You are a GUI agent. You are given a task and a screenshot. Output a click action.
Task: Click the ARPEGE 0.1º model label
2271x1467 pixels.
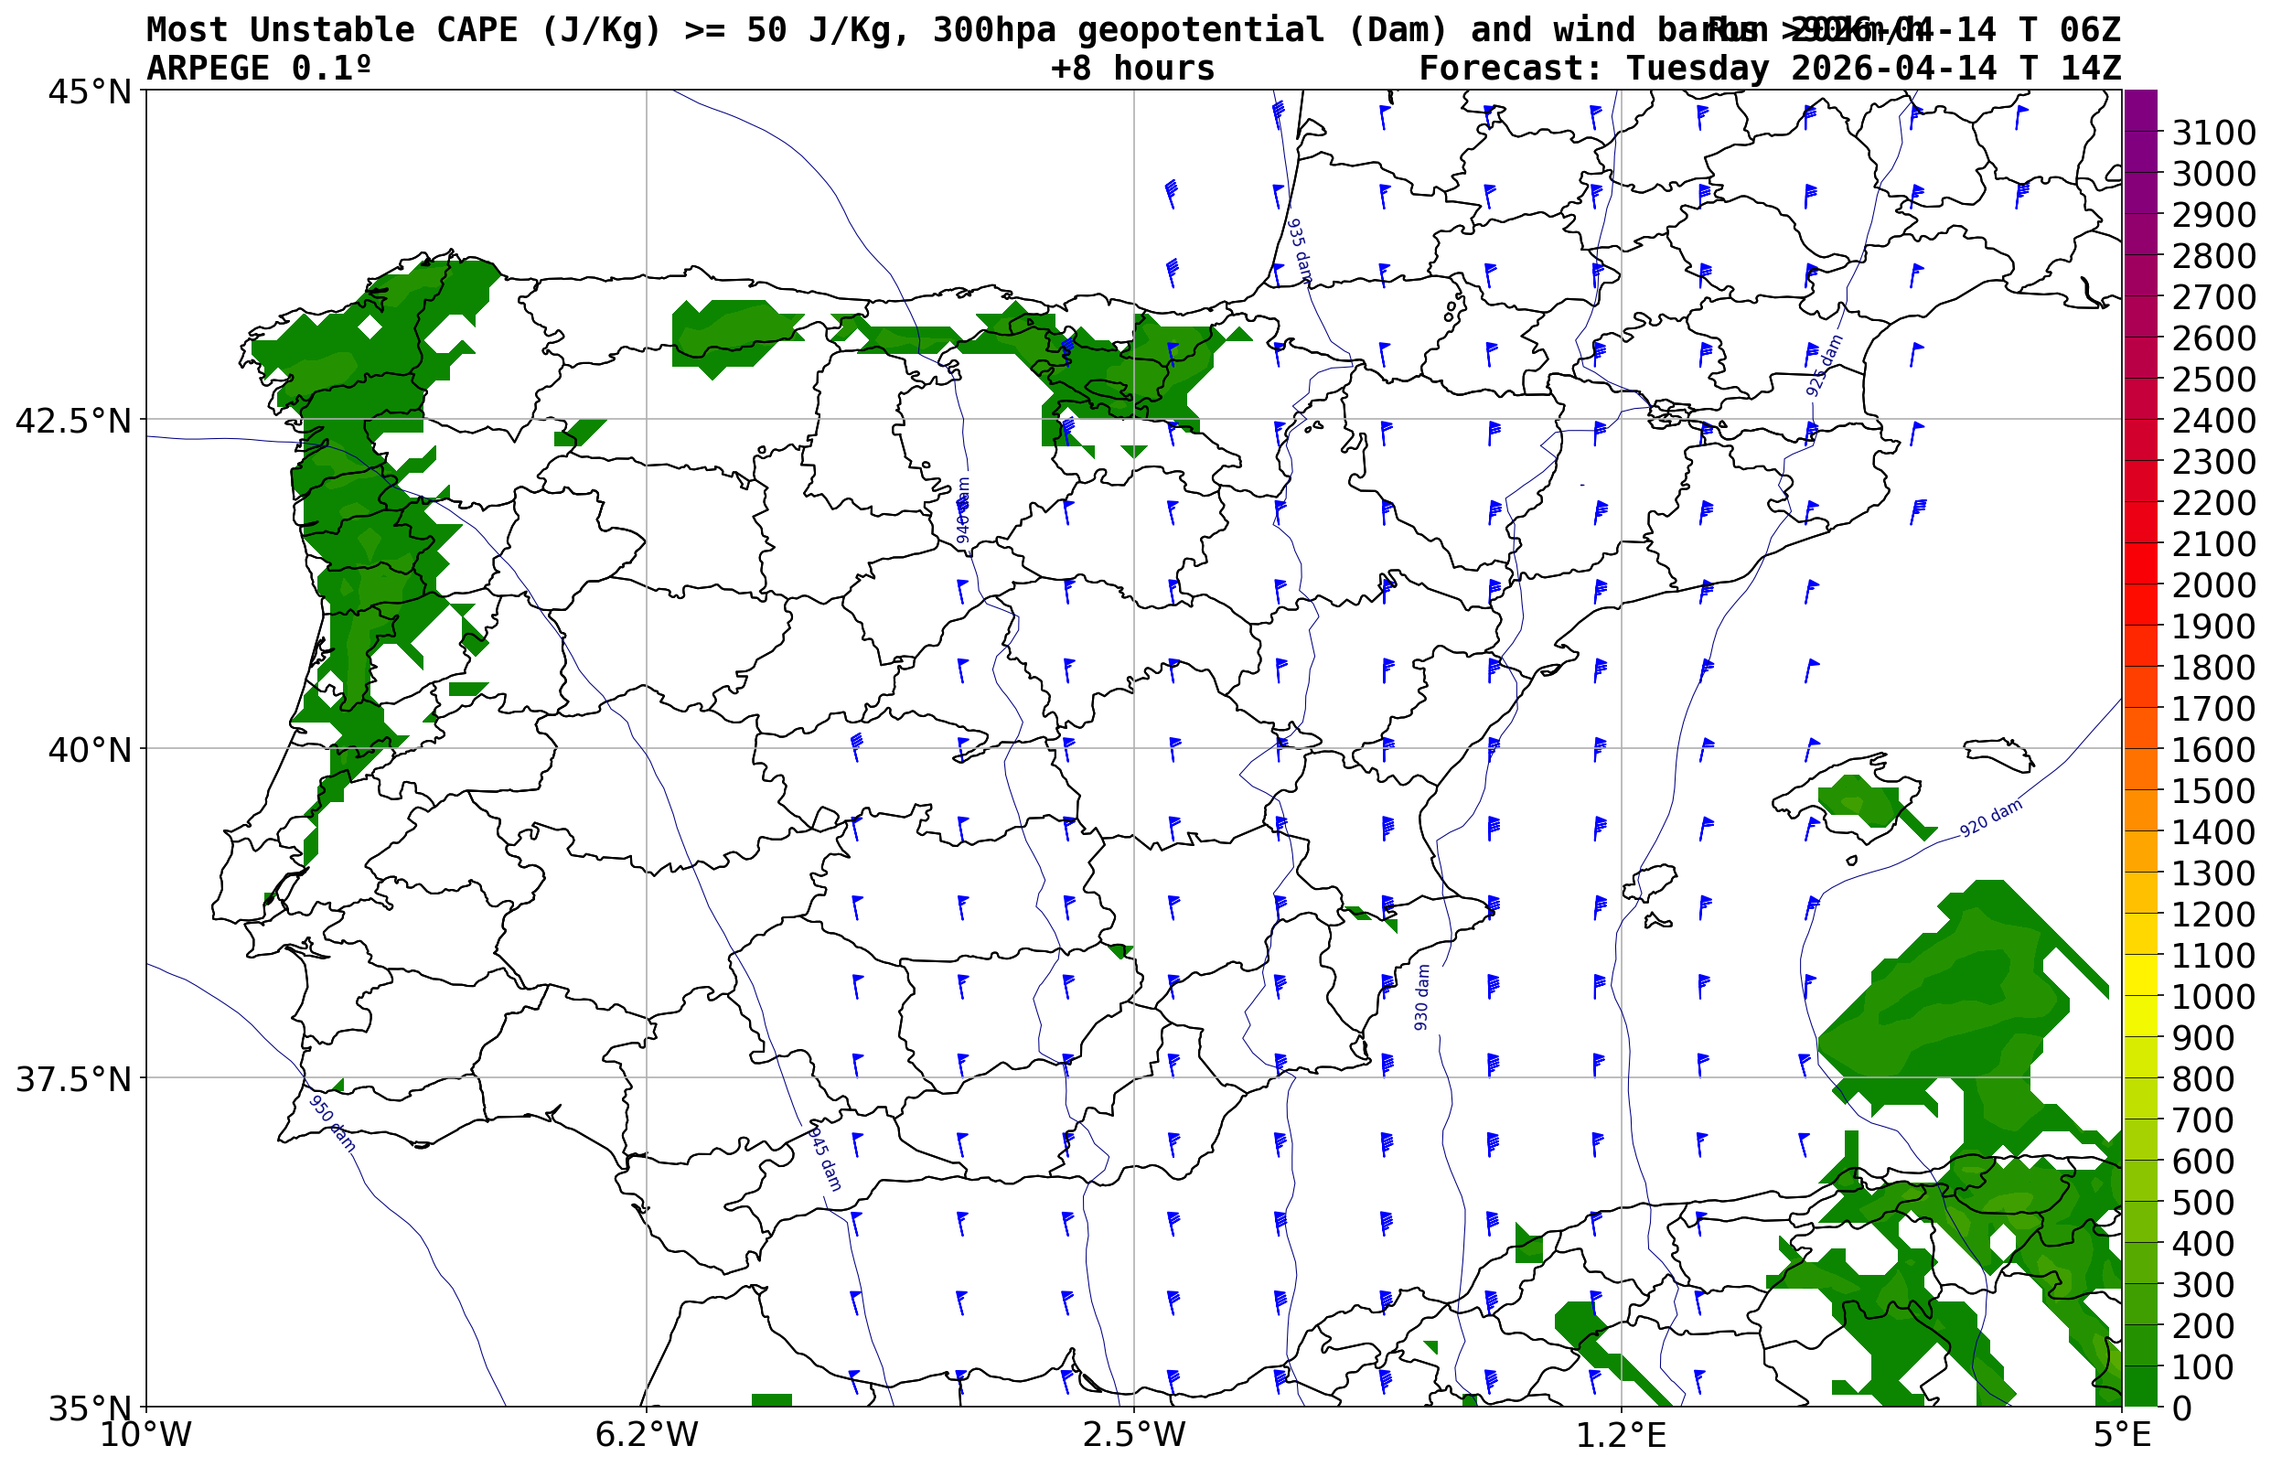pos(258,69)
